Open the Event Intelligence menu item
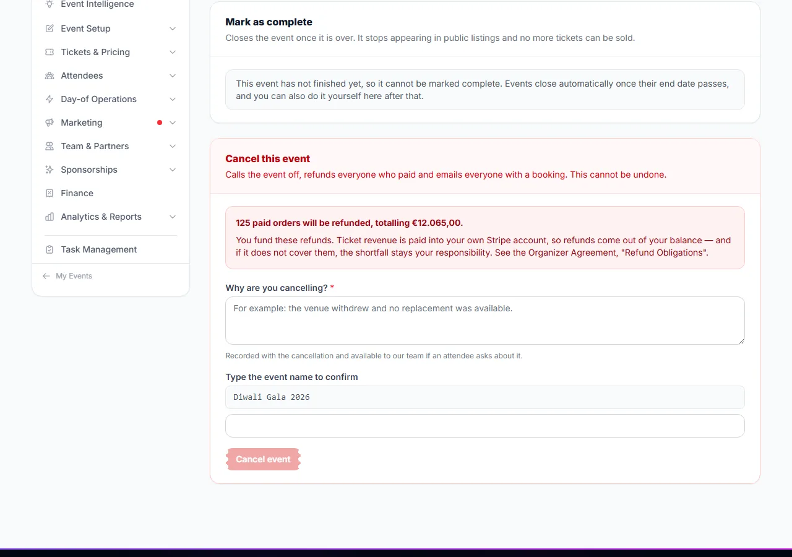The height and width of the screenshot is (557, 792). point(111,5)
